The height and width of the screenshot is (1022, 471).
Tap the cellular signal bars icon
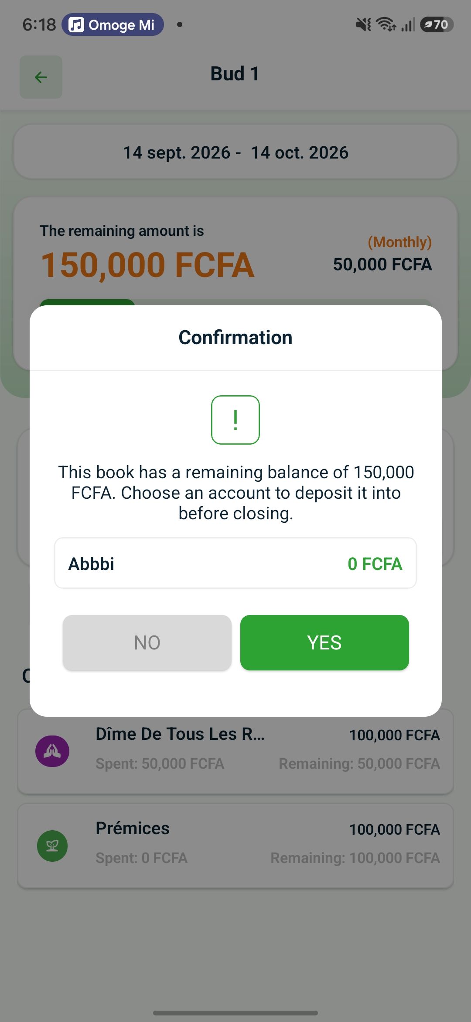point(408,24)
